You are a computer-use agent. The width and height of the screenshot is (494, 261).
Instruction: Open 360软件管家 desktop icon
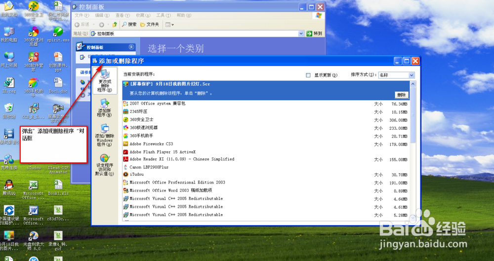(34, 62)
